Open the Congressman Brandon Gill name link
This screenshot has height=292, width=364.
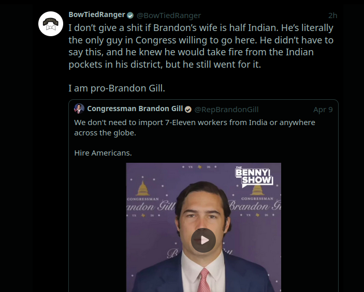click(x=136, y=109)
